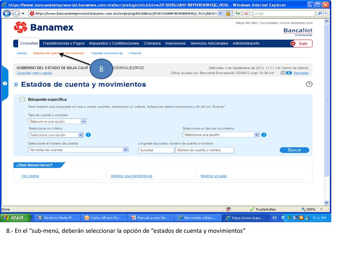The width and height of the screenshot is (338, 253).
Task: Click the left side blue help tab
Action: (x=5, y=83)
